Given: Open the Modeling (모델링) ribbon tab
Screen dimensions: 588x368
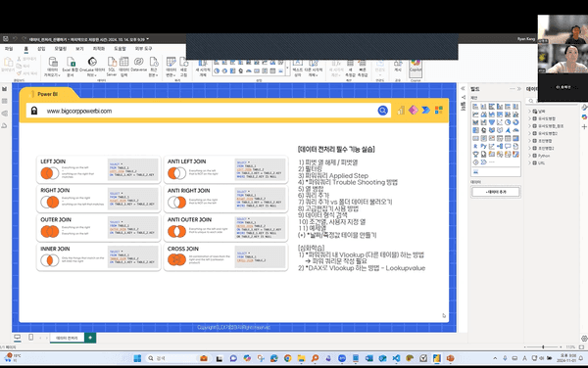Looking at the screenshot, I should click(x=61, y=49).
